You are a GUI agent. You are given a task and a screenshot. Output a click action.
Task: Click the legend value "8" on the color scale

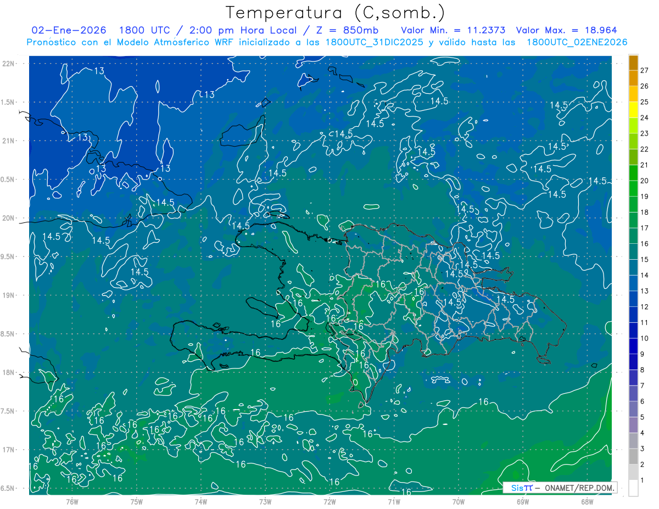[644, 370]
